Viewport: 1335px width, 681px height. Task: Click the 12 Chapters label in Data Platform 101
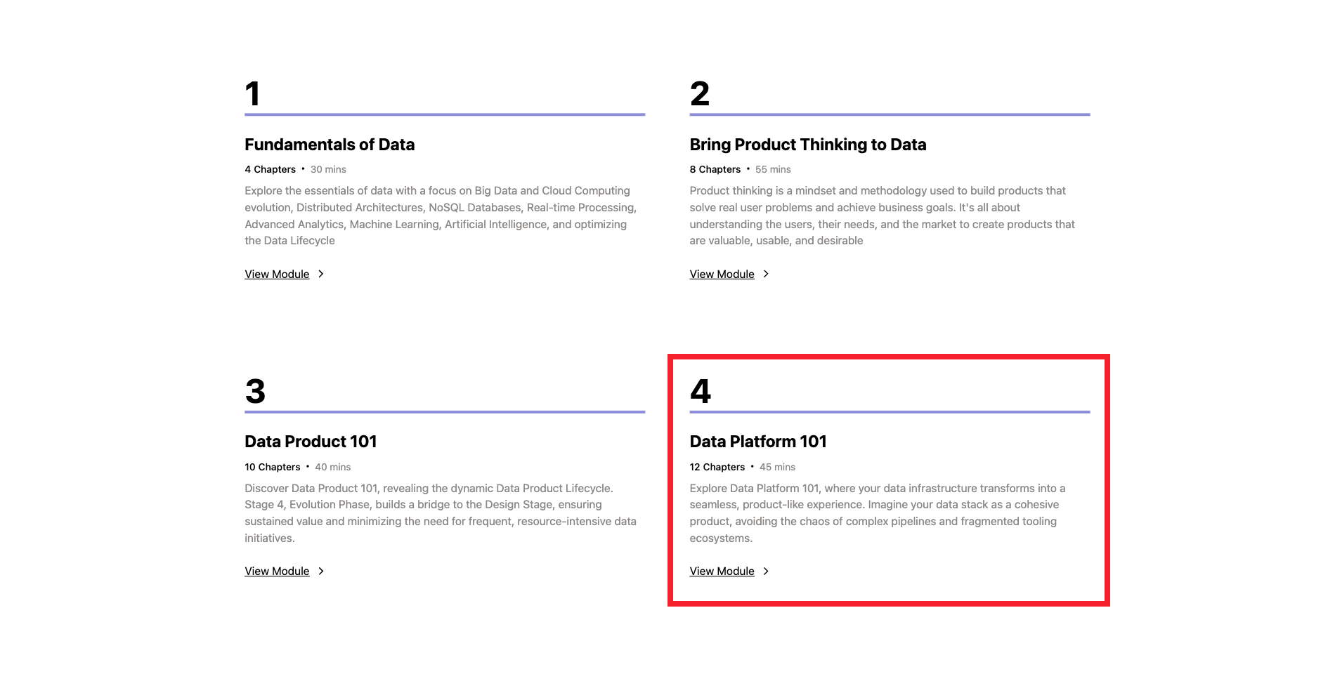[717, 467]
